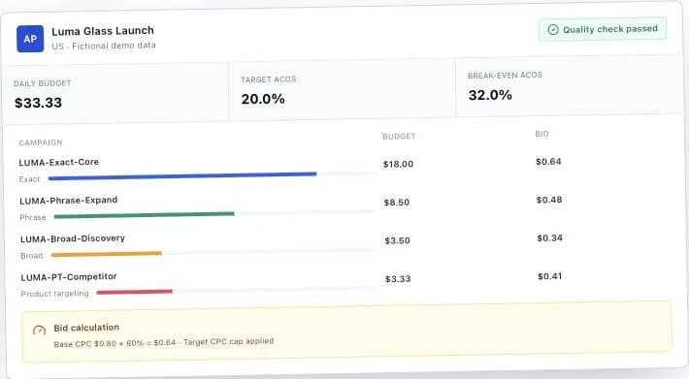Select the $18.00 budget value
This screenshot has height=379, width=689.
398,164
